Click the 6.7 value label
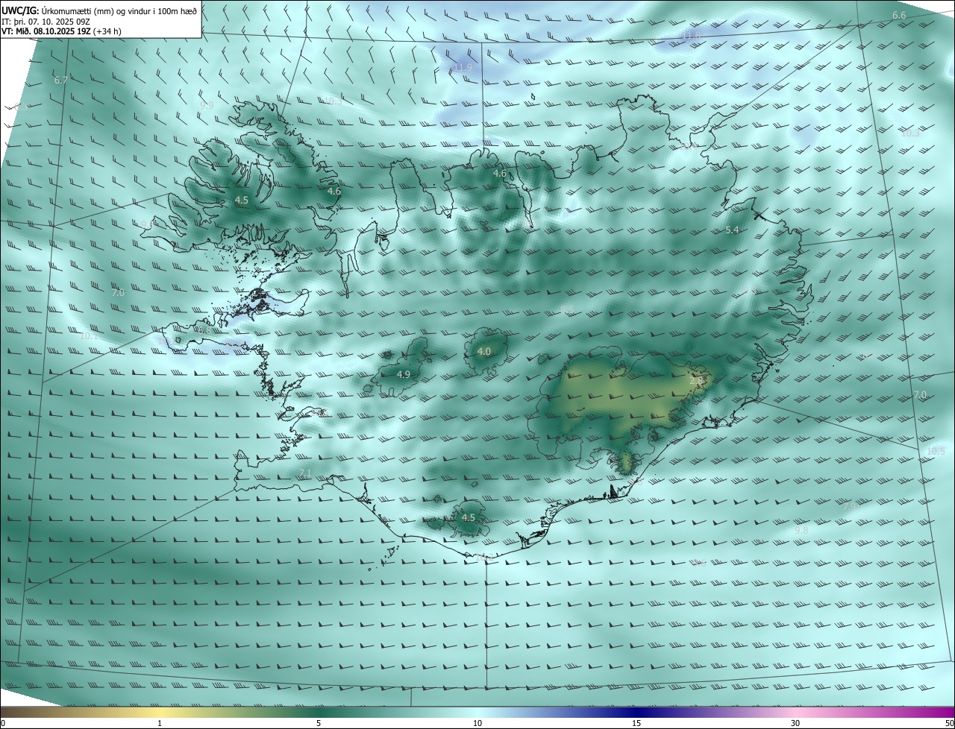The image size is (955, 729). pyautogui.click(x=61, y=80)
